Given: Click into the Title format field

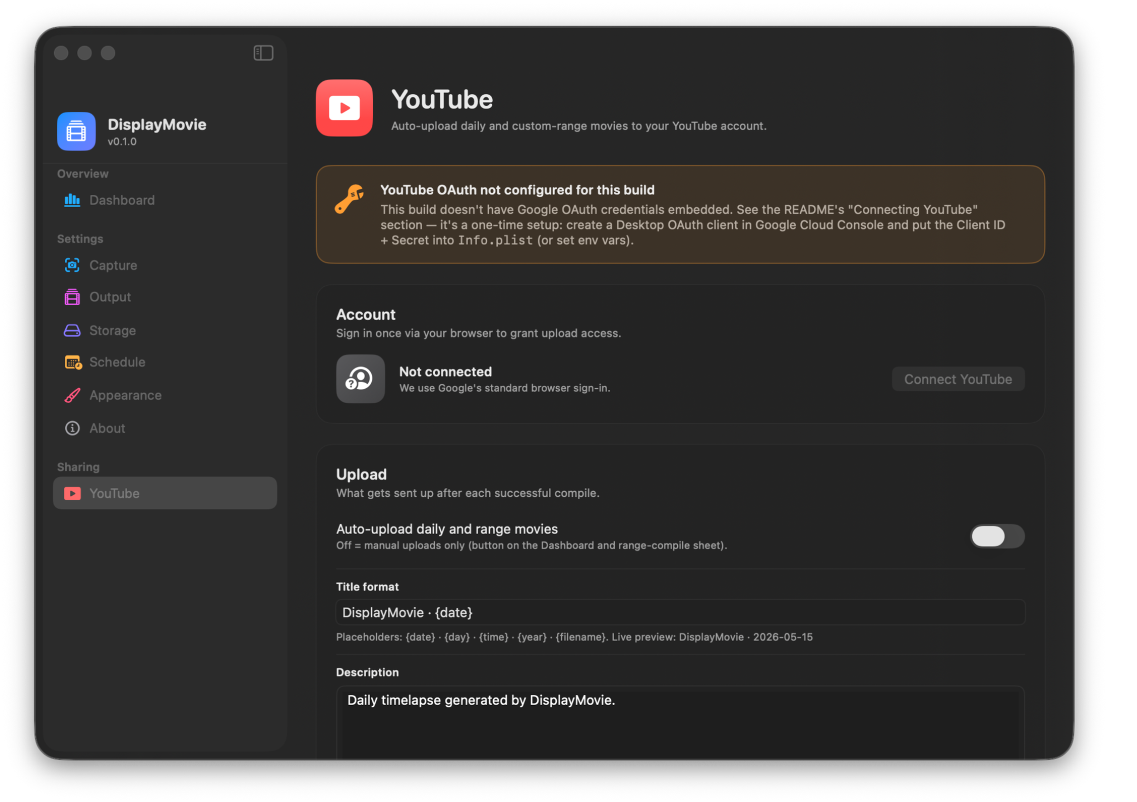Looking at the screenshot, I should point(680,613).
